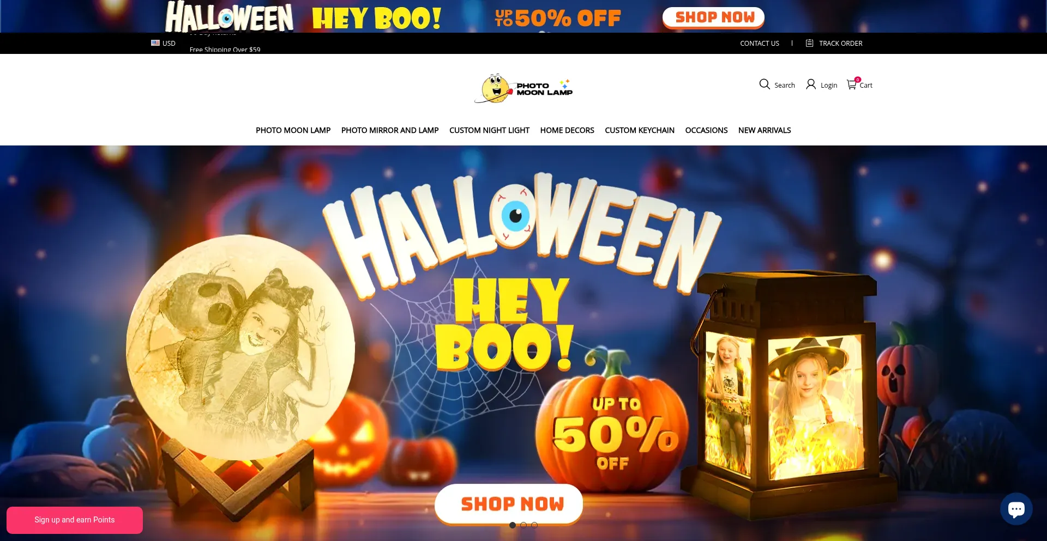Viewport: 1047px width, 541px height.
Task: Expand the Home Decors menu
Action: [567, 130]
